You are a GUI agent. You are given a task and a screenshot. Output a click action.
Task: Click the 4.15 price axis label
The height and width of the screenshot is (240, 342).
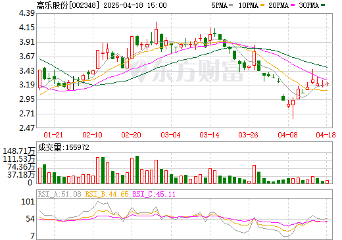tap(27, 28)
